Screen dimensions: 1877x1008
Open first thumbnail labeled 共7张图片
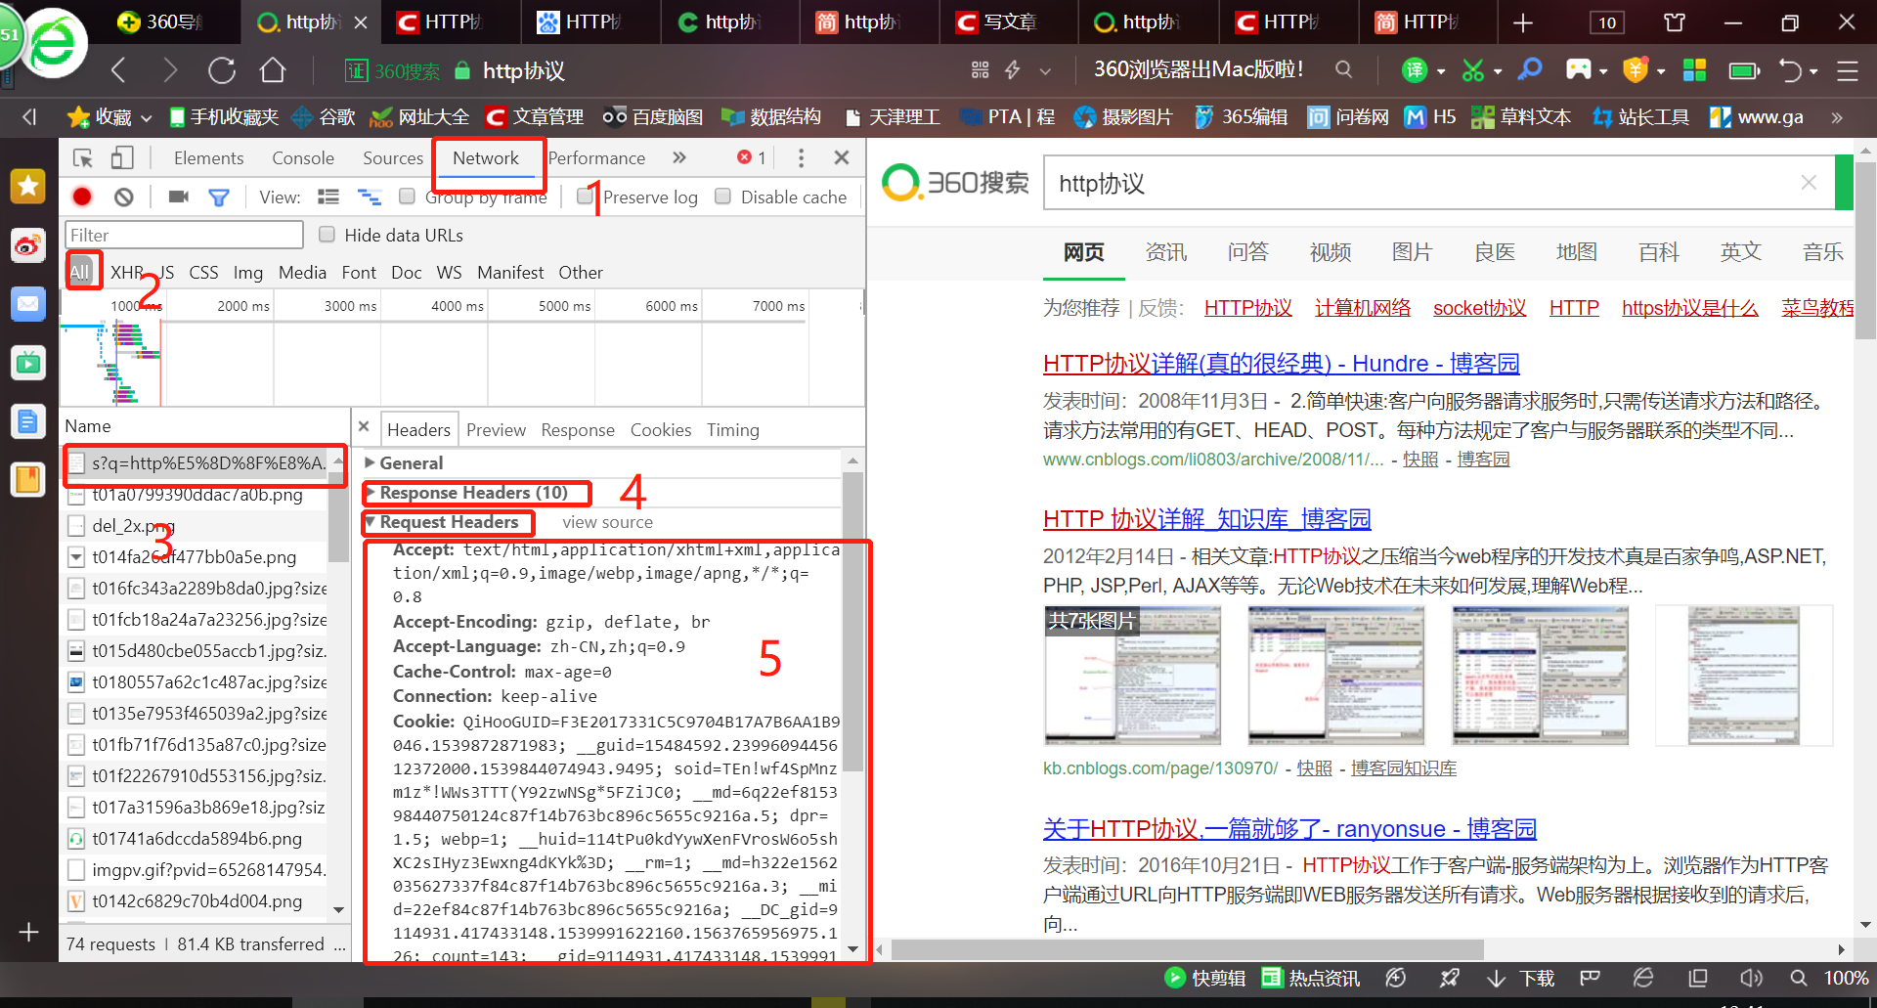point(1132,675)
